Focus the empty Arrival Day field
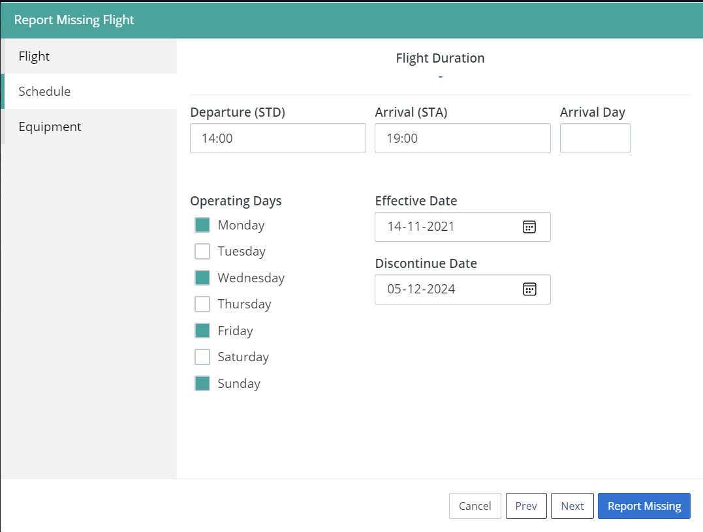The height and width of the screenshot is (532, 703). tap(595, 138)
